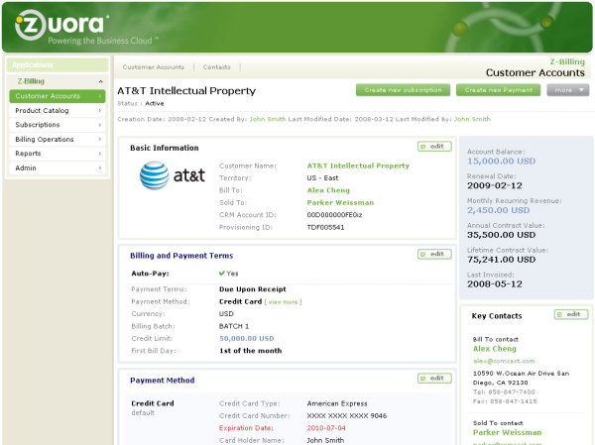Expand the Product Catalog menu item
This screenshot has width=595, height=445.
[57, 111]
